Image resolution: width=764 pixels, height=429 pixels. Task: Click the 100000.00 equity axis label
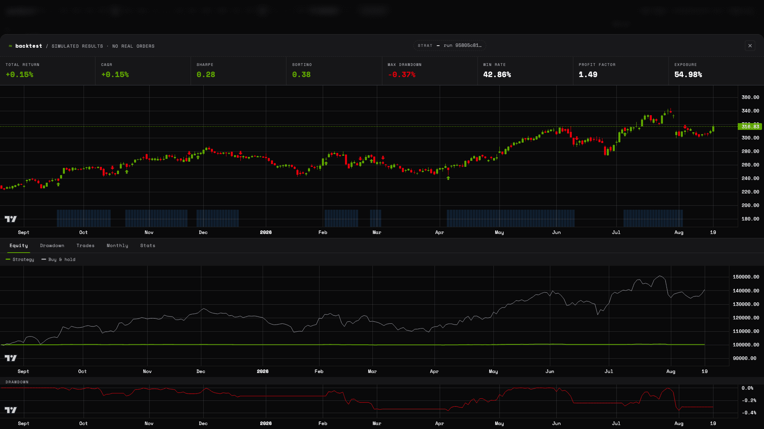[x=746, y=345]
